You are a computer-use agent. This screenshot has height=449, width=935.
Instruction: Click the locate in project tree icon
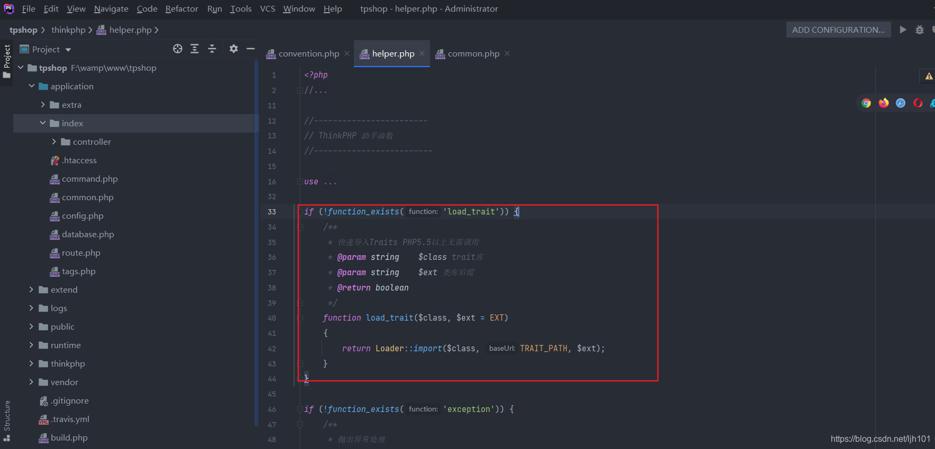[178, 49]
